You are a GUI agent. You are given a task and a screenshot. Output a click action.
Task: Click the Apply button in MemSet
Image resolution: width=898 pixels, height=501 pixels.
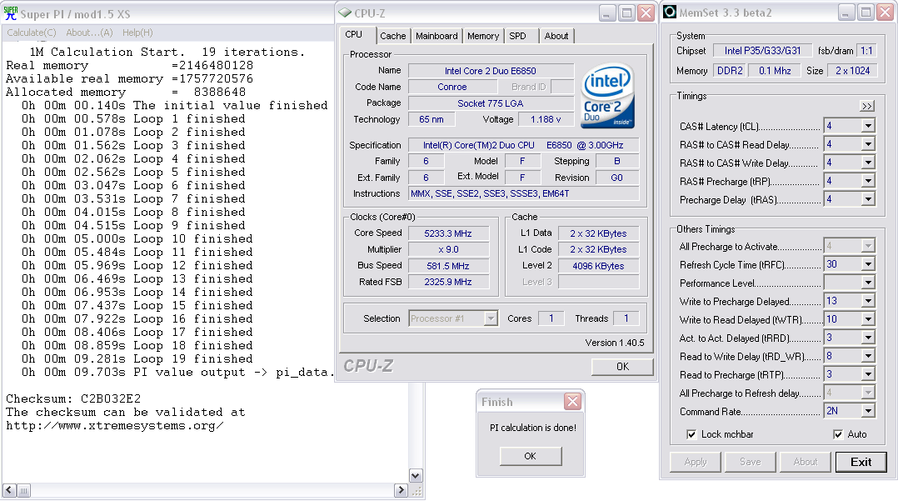pyautogui.click(x=696, y=462)
